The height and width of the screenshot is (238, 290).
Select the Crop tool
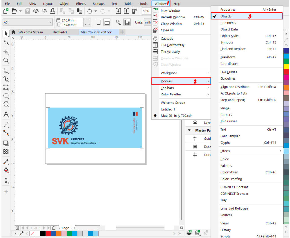coord(6,52)
